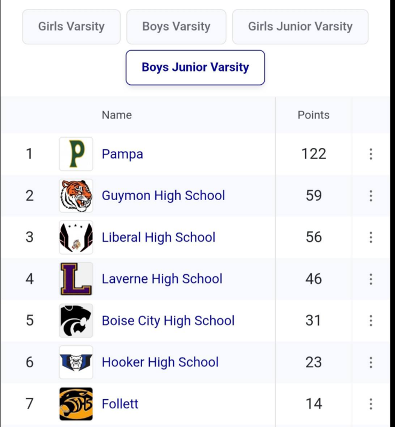Open the more options menu for Pampa

(370, 154)
